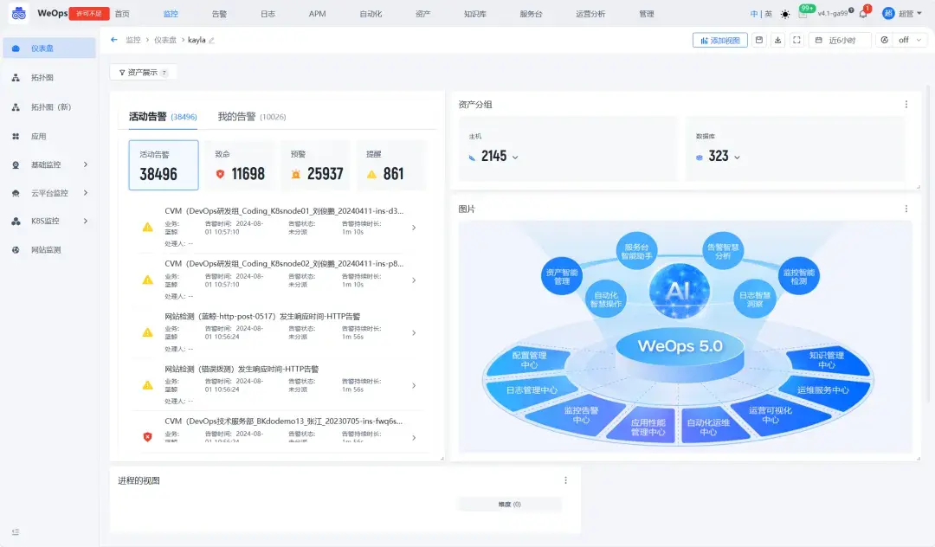935x547 pixels.
Task: Open 日志 in top navigation
Action: coord(268,14)
